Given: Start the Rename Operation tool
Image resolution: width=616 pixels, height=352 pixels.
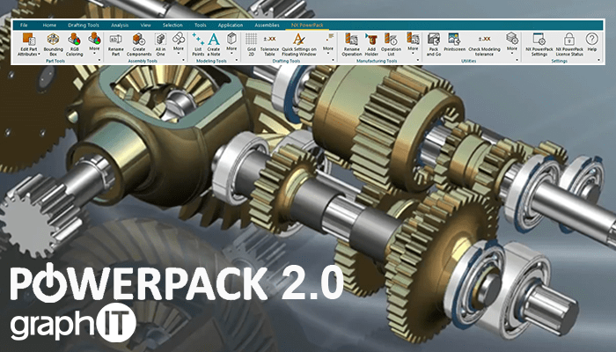Looking at the screenshot, I should click(352, 44).
